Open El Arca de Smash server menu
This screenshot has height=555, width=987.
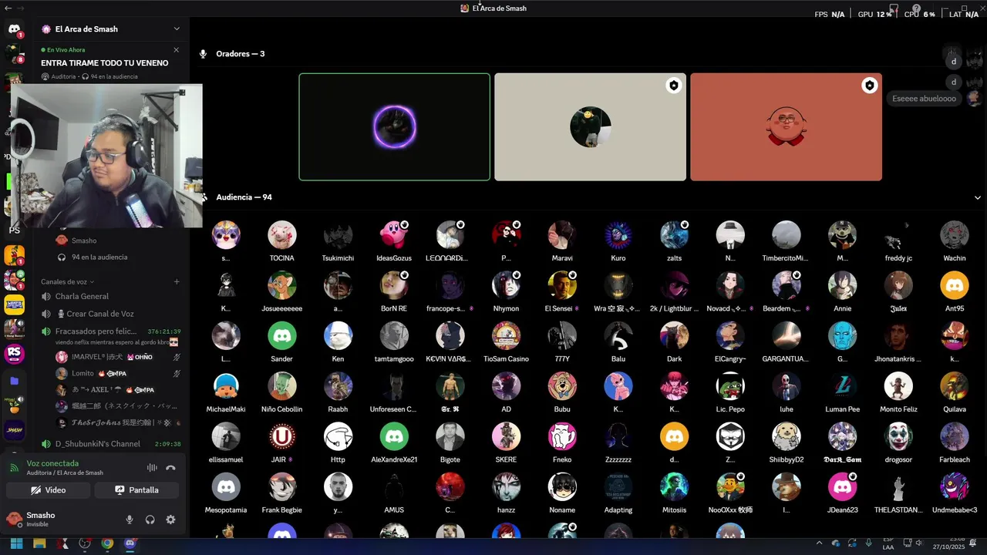111,29
